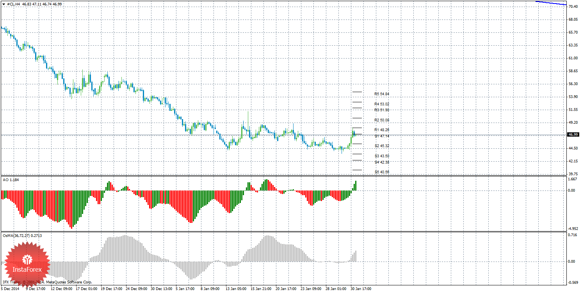Click the R2 50.08 pivot label
Image resolution: width=582 pixels, height=292 pixels.
coord(382,120)
